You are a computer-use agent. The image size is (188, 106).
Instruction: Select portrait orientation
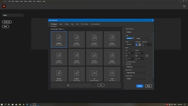(136, 44)
